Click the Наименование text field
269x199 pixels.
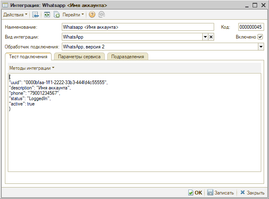pyautogui.click(x=138, y=27)
